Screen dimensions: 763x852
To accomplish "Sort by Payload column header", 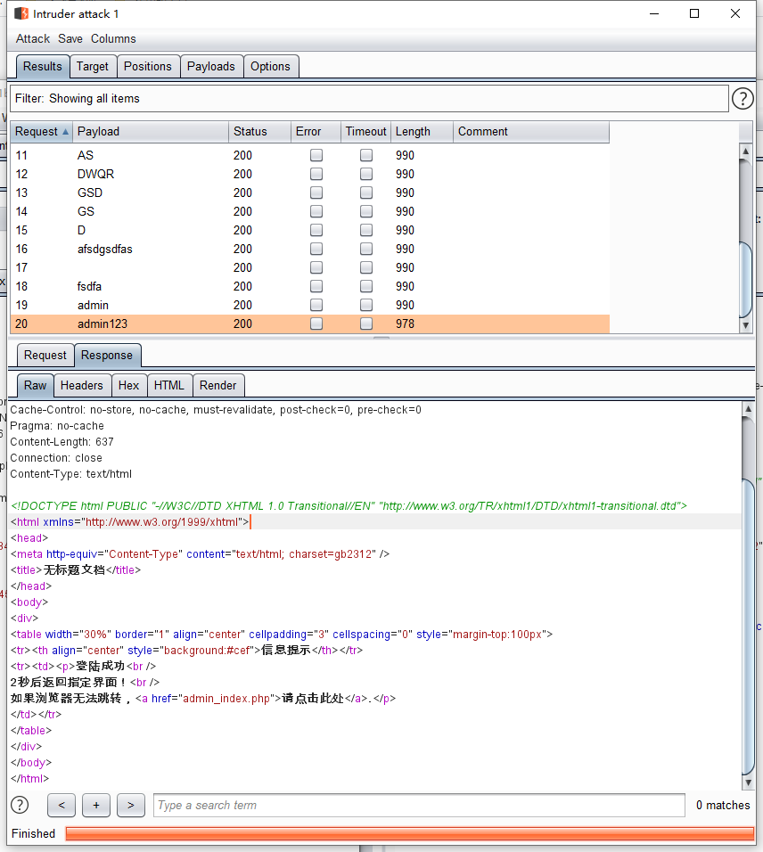I will coord(151,132).
